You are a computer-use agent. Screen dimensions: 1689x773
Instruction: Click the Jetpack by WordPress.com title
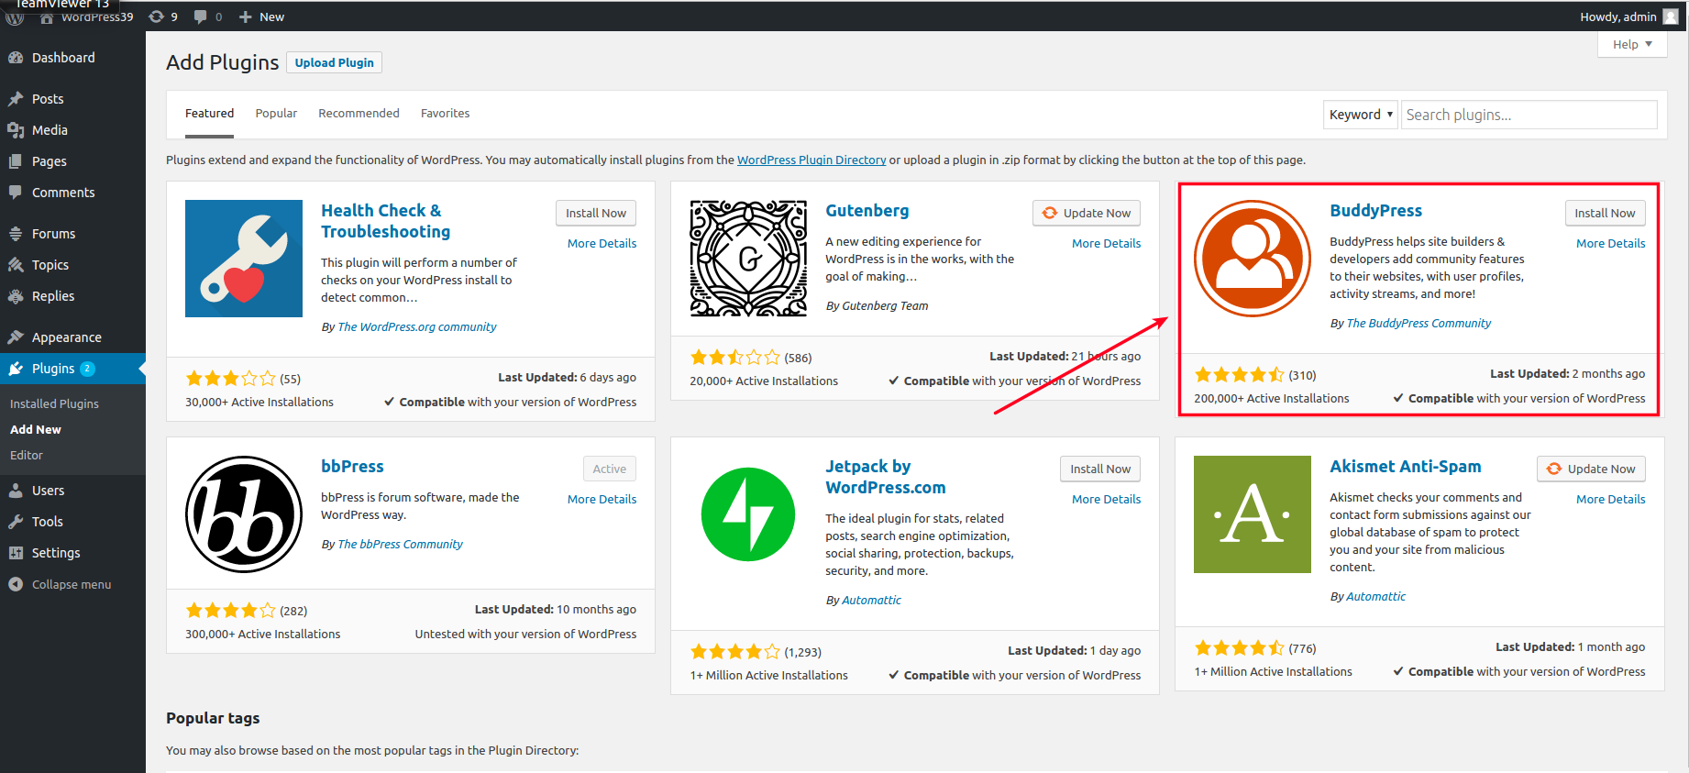[x=885, y=477]
